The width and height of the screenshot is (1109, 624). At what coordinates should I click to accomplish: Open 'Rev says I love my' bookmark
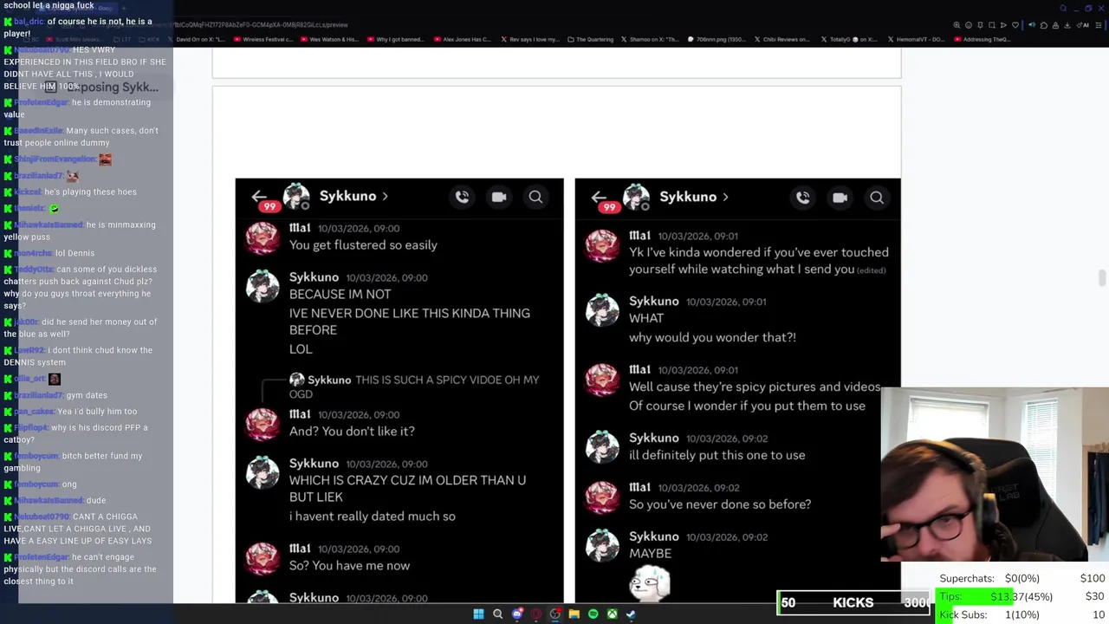[x=529, y=39]
